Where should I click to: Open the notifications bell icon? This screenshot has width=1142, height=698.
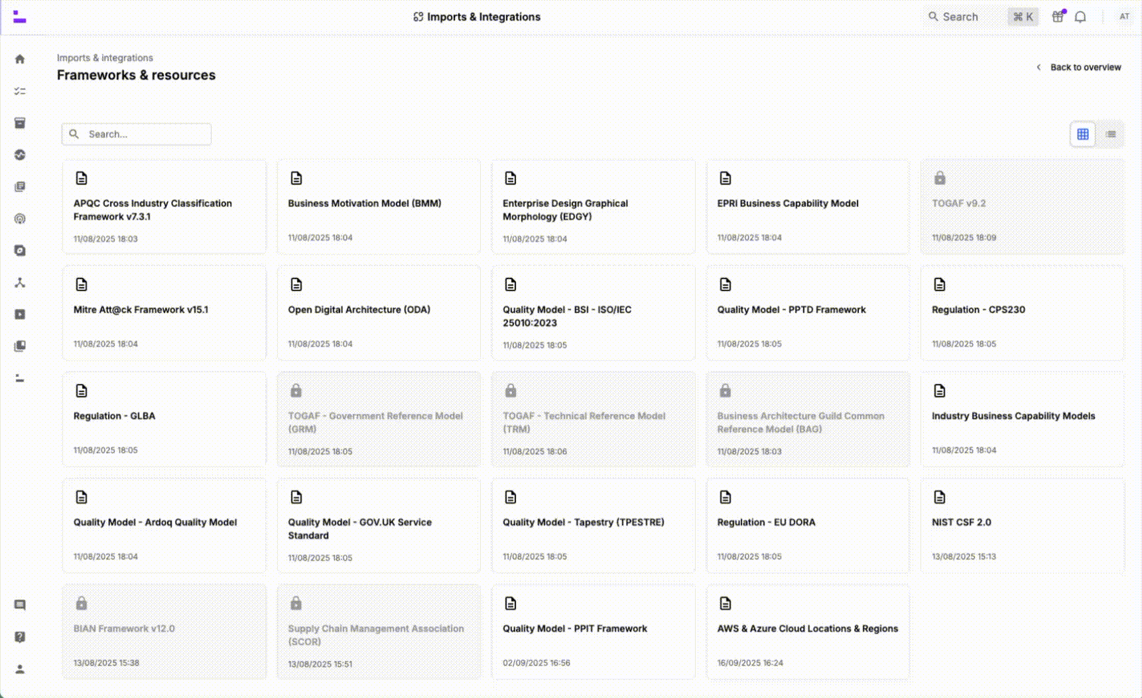pyautogui.click(x=1080, y=17)
